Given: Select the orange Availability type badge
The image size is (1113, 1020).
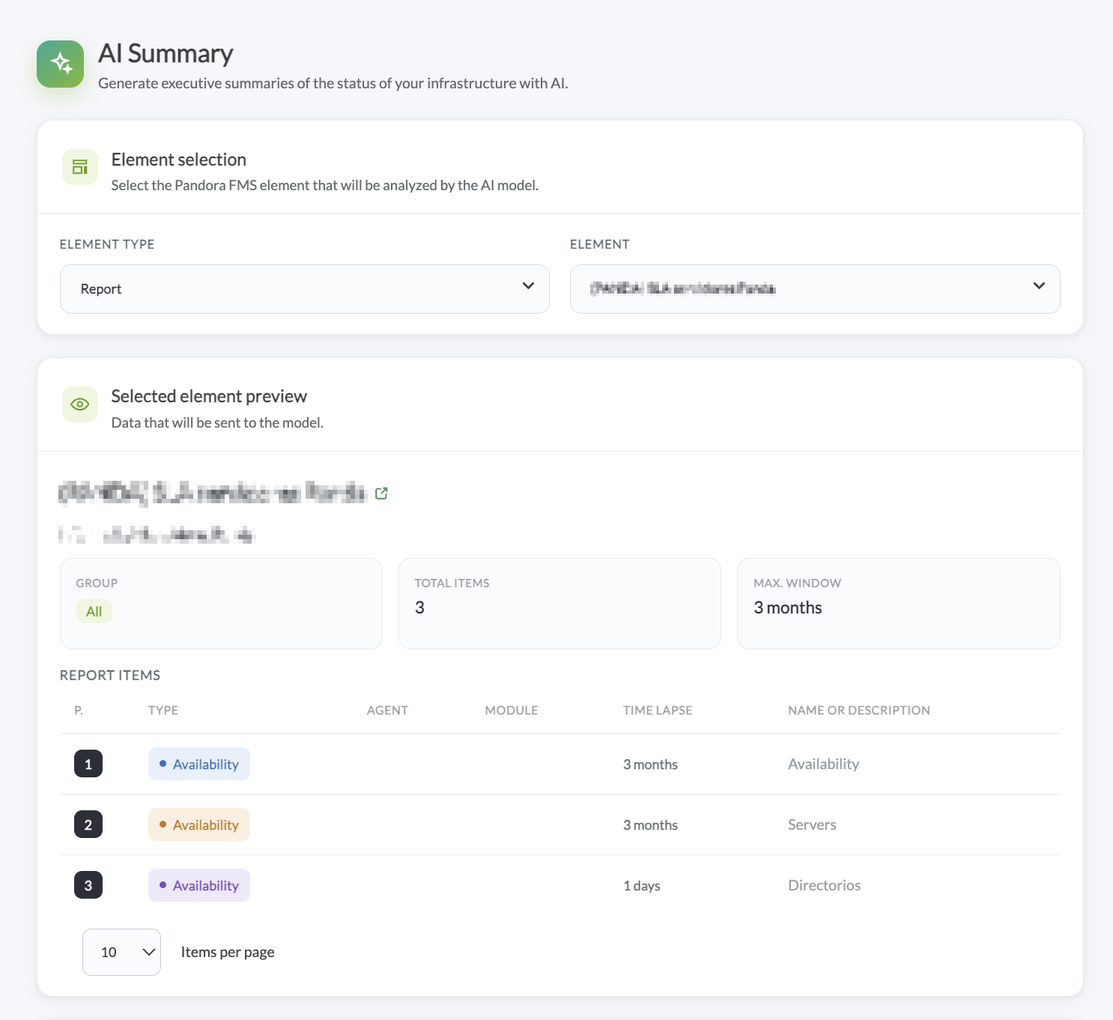Looking at the screenshot, I should click(x=199, y=825).
